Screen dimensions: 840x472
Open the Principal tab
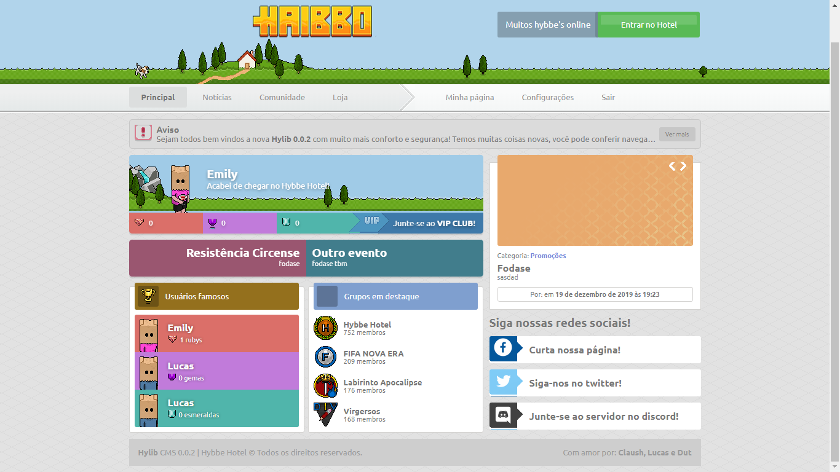click(158, 97)
